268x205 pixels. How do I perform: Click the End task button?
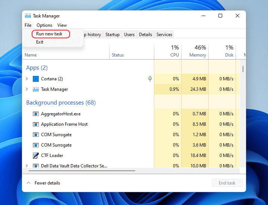227,183
